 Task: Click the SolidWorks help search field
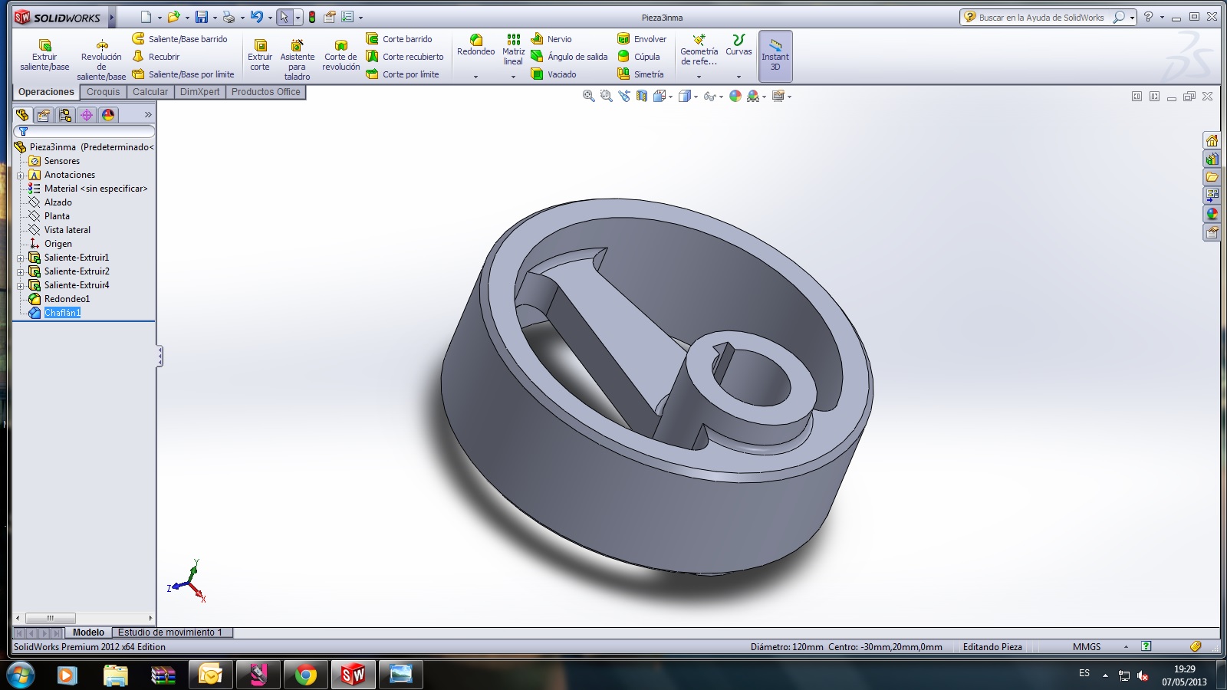(1042, 18)
